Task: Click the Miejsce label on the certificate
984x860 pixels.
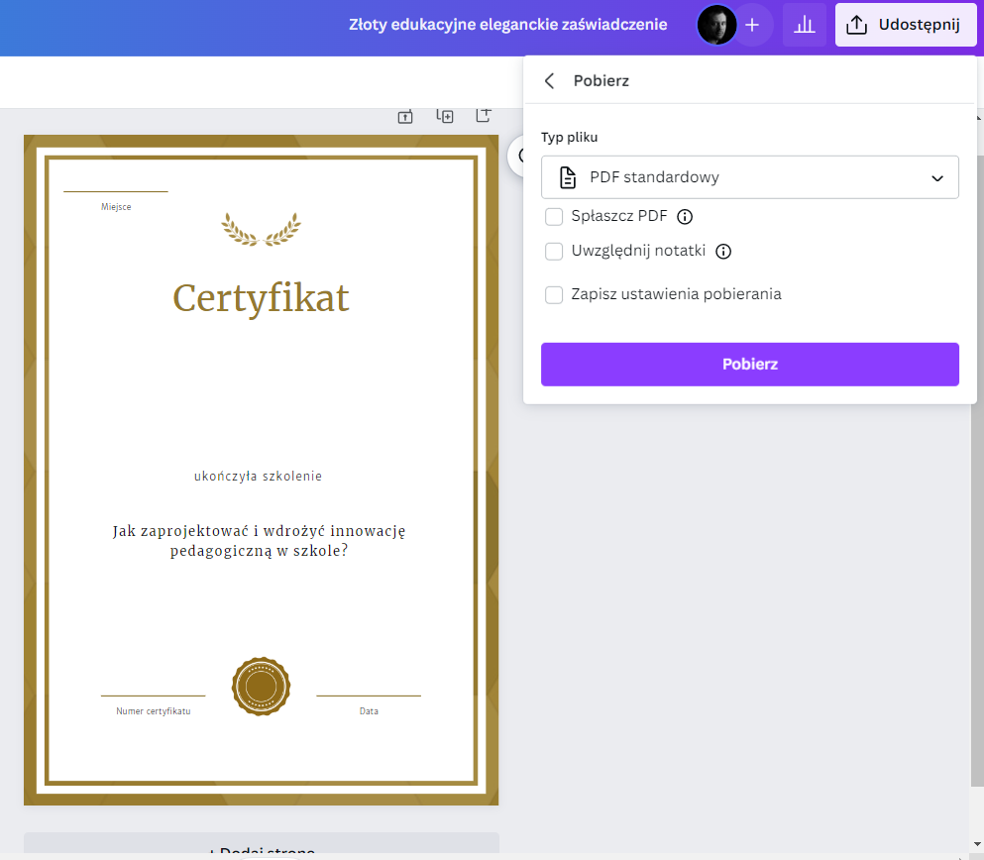Action: coord(116,207)
